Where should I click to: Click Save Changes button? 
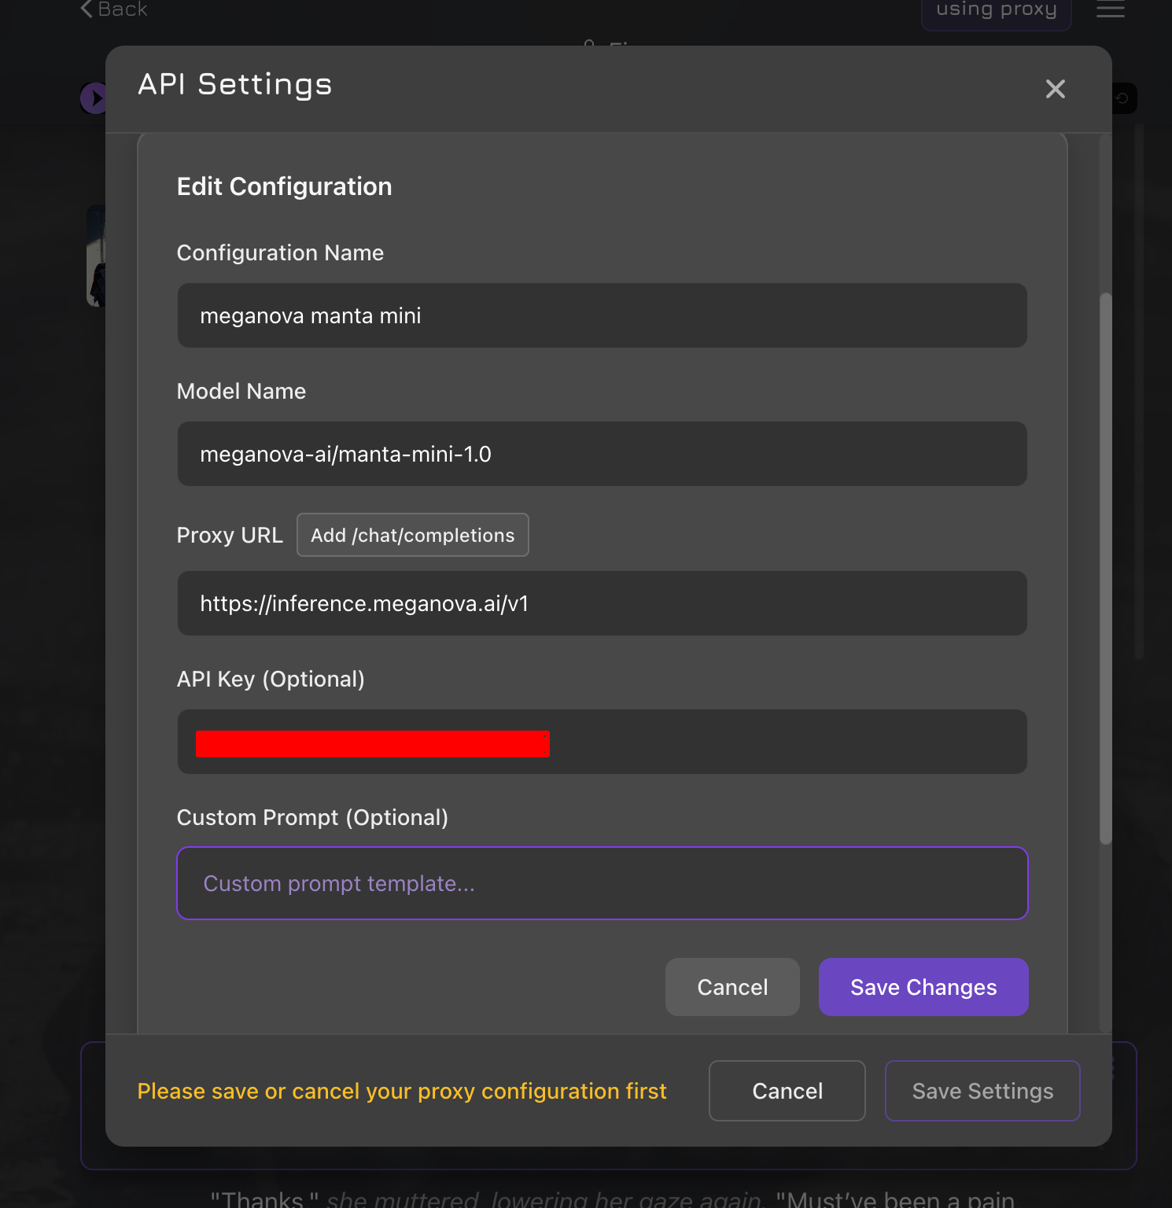pos(923,987)
